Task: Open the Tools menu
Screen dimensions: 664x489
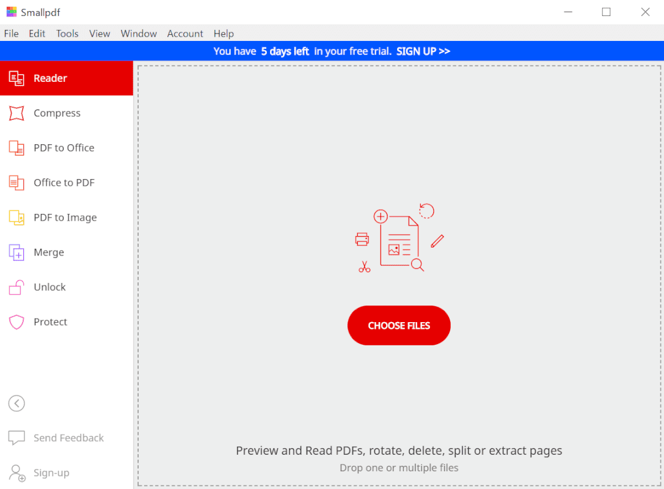Action: [x=67, y=34]
